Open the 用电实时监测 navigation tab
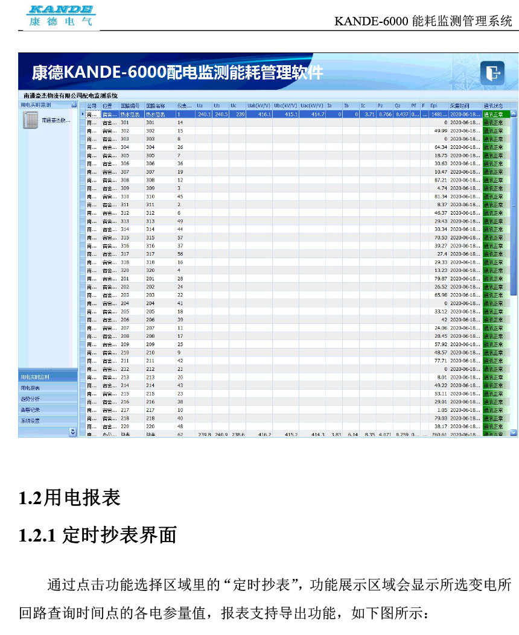The height and width of the screenshot is (635, 519). pos(48,377)
